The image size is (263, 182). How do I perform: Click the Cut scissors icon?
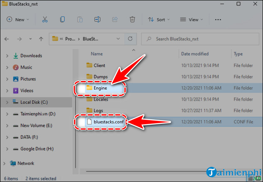(45, 20)
